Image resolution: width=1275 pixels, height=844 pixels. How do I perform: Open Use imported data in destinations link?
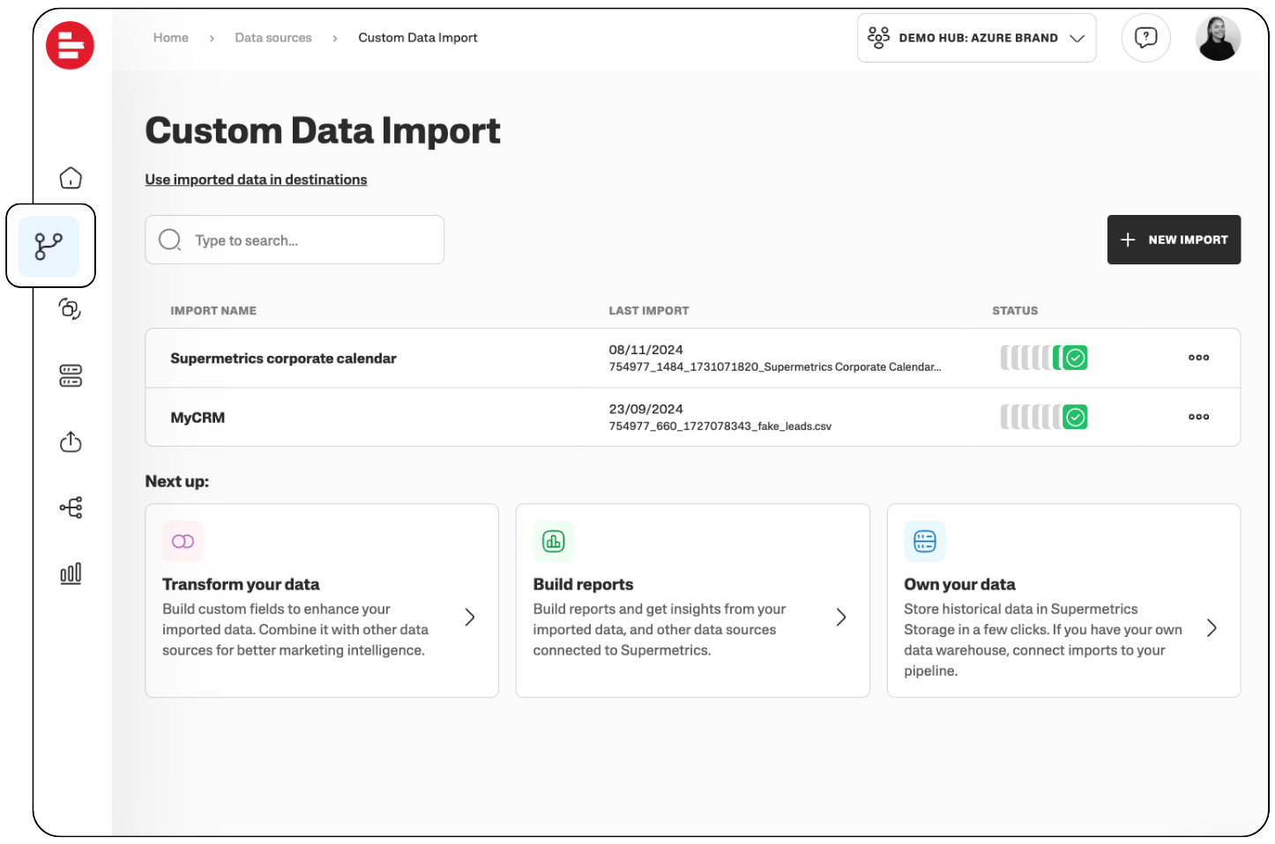click(256, 180)
